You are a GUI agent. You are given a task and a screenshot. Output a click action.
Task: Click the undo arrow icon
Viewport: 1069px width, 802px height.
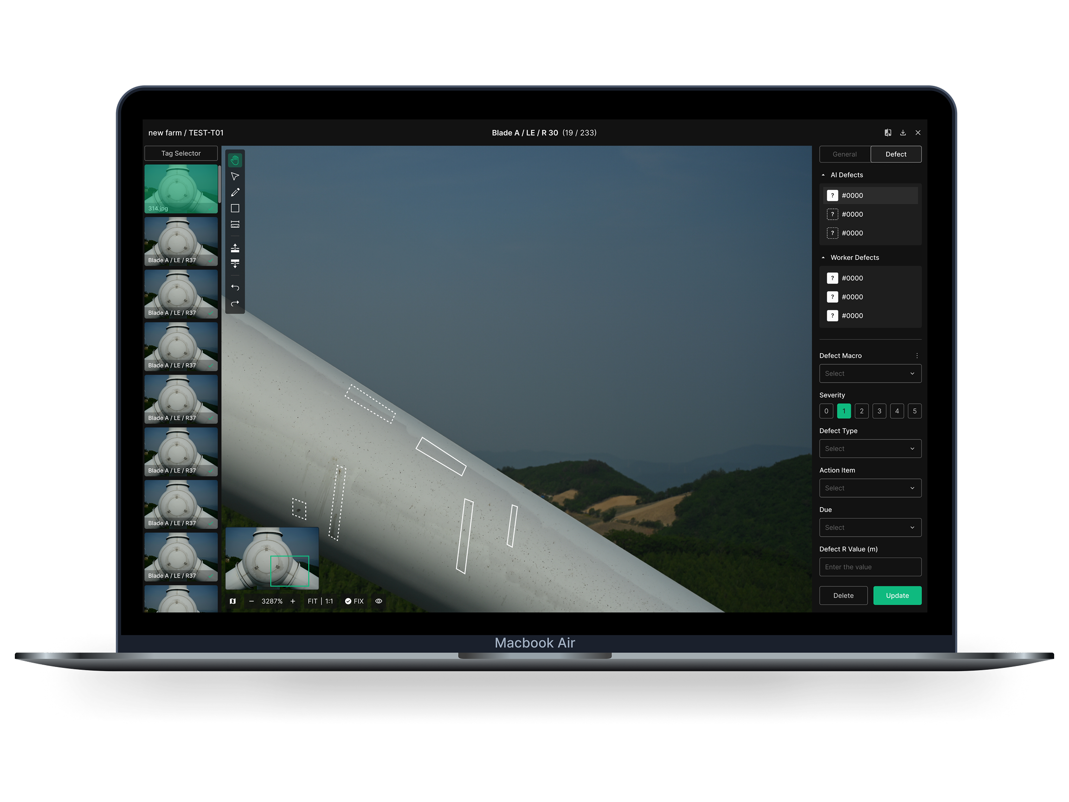[x=235, y=288]
